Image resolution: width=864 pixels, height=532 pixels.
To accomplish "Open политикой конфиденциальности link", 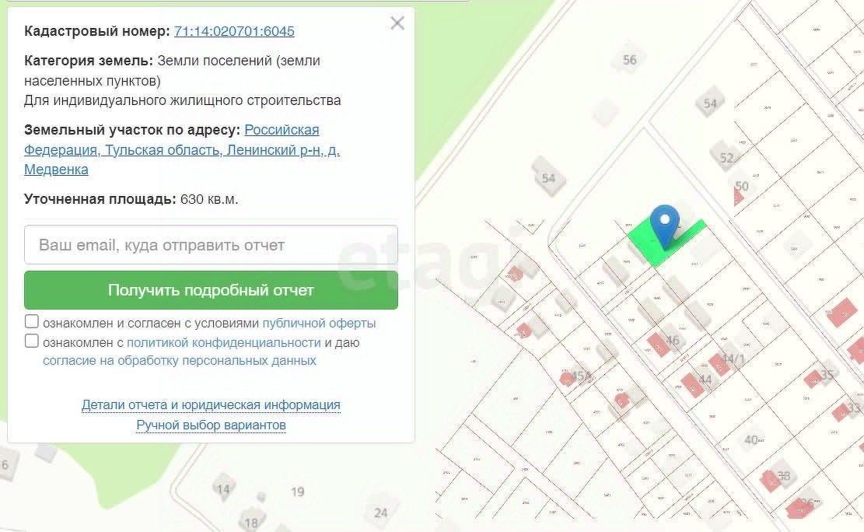I will 224,342.
